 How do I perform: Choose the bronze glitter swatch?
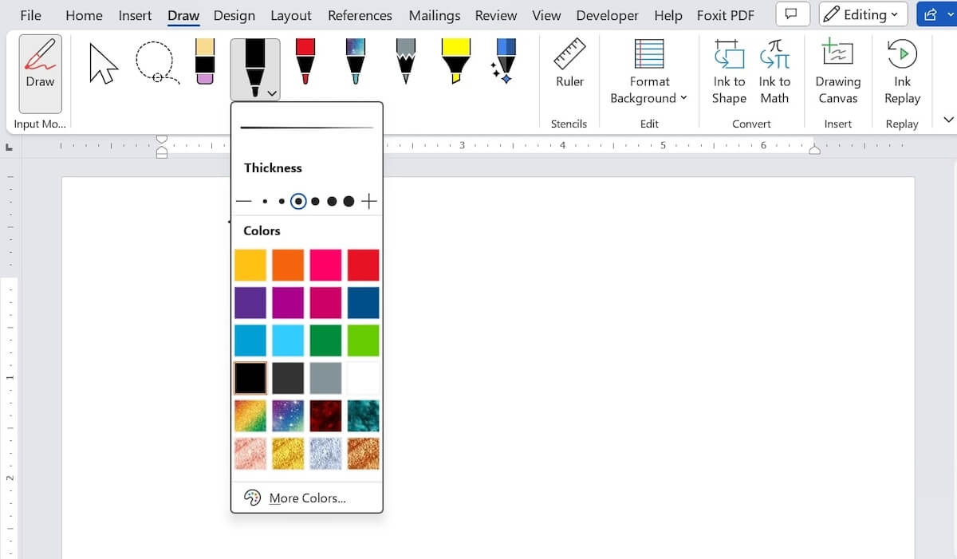pyautogui.click(x=364, y=453)
